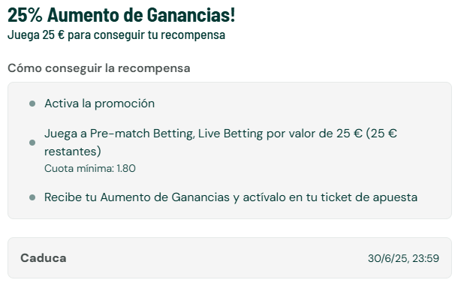Click the 'Cuota mínima: 1.80' note
Viewport: 455px width, 286px height.
pyautogui.click(x=90, y=169)
